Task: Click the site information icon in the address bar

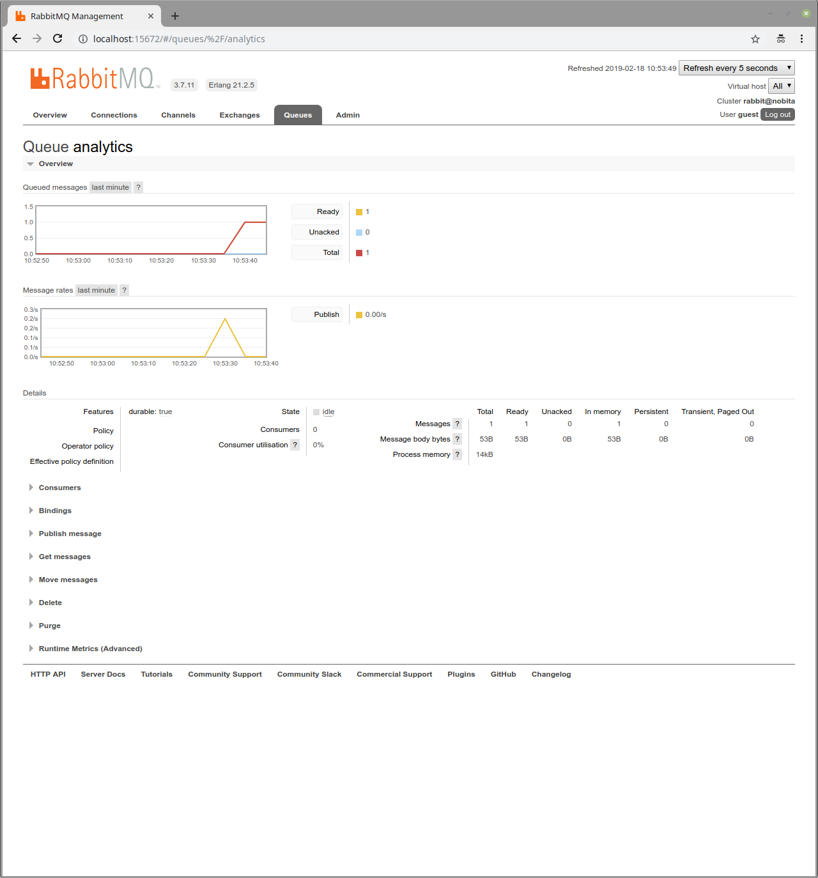Action: pyautogui.click(x=83, y=39)
